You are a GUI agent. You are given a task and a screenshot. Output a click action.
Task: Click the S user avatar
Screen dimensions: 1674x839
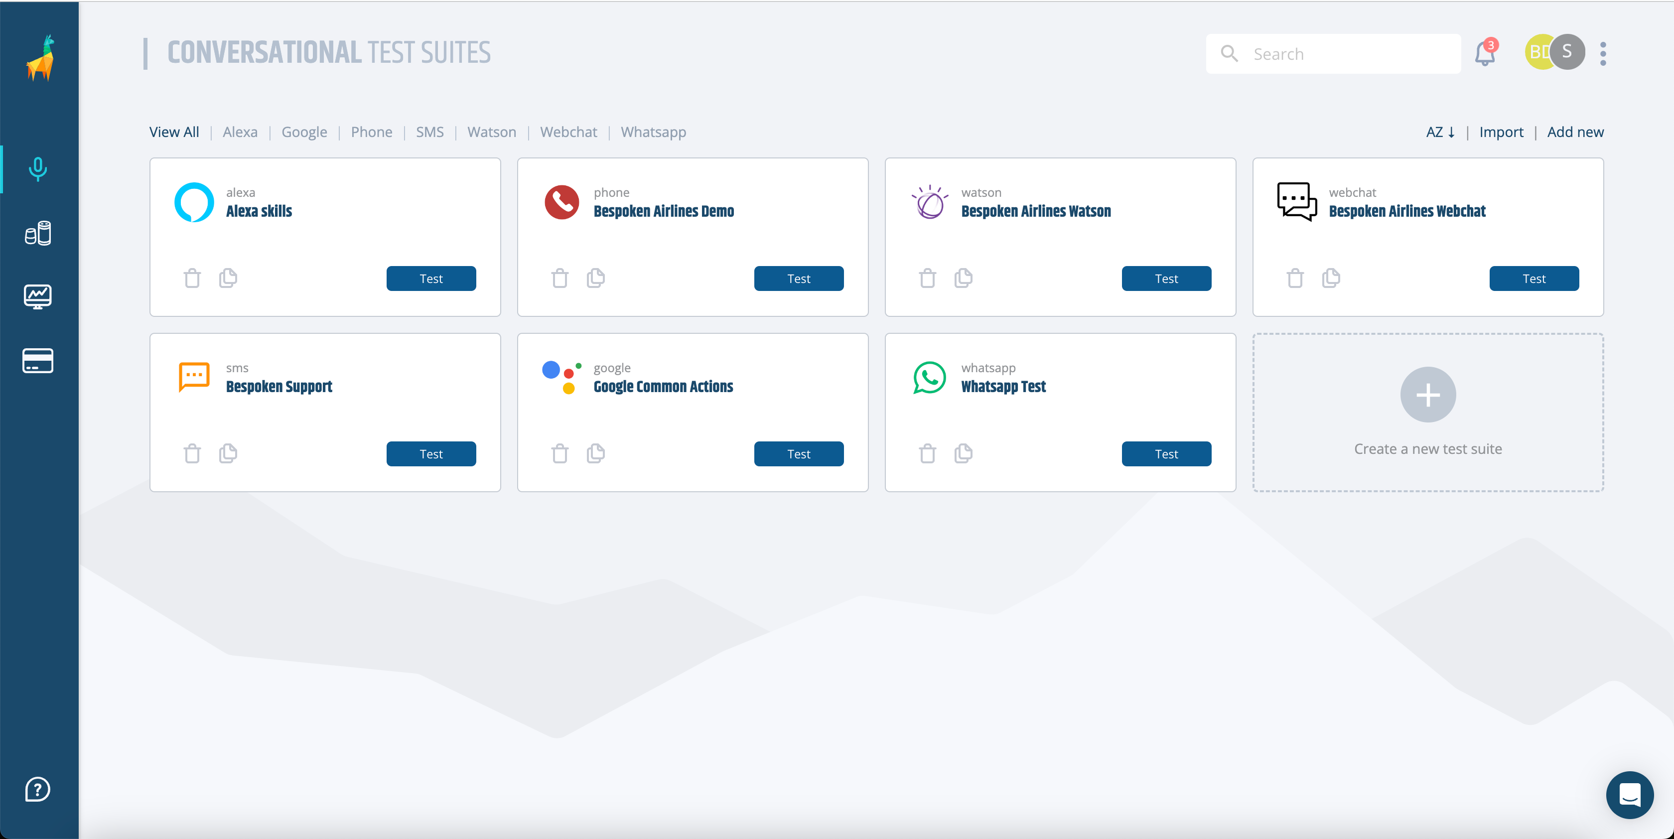(x=1567, y=52)
